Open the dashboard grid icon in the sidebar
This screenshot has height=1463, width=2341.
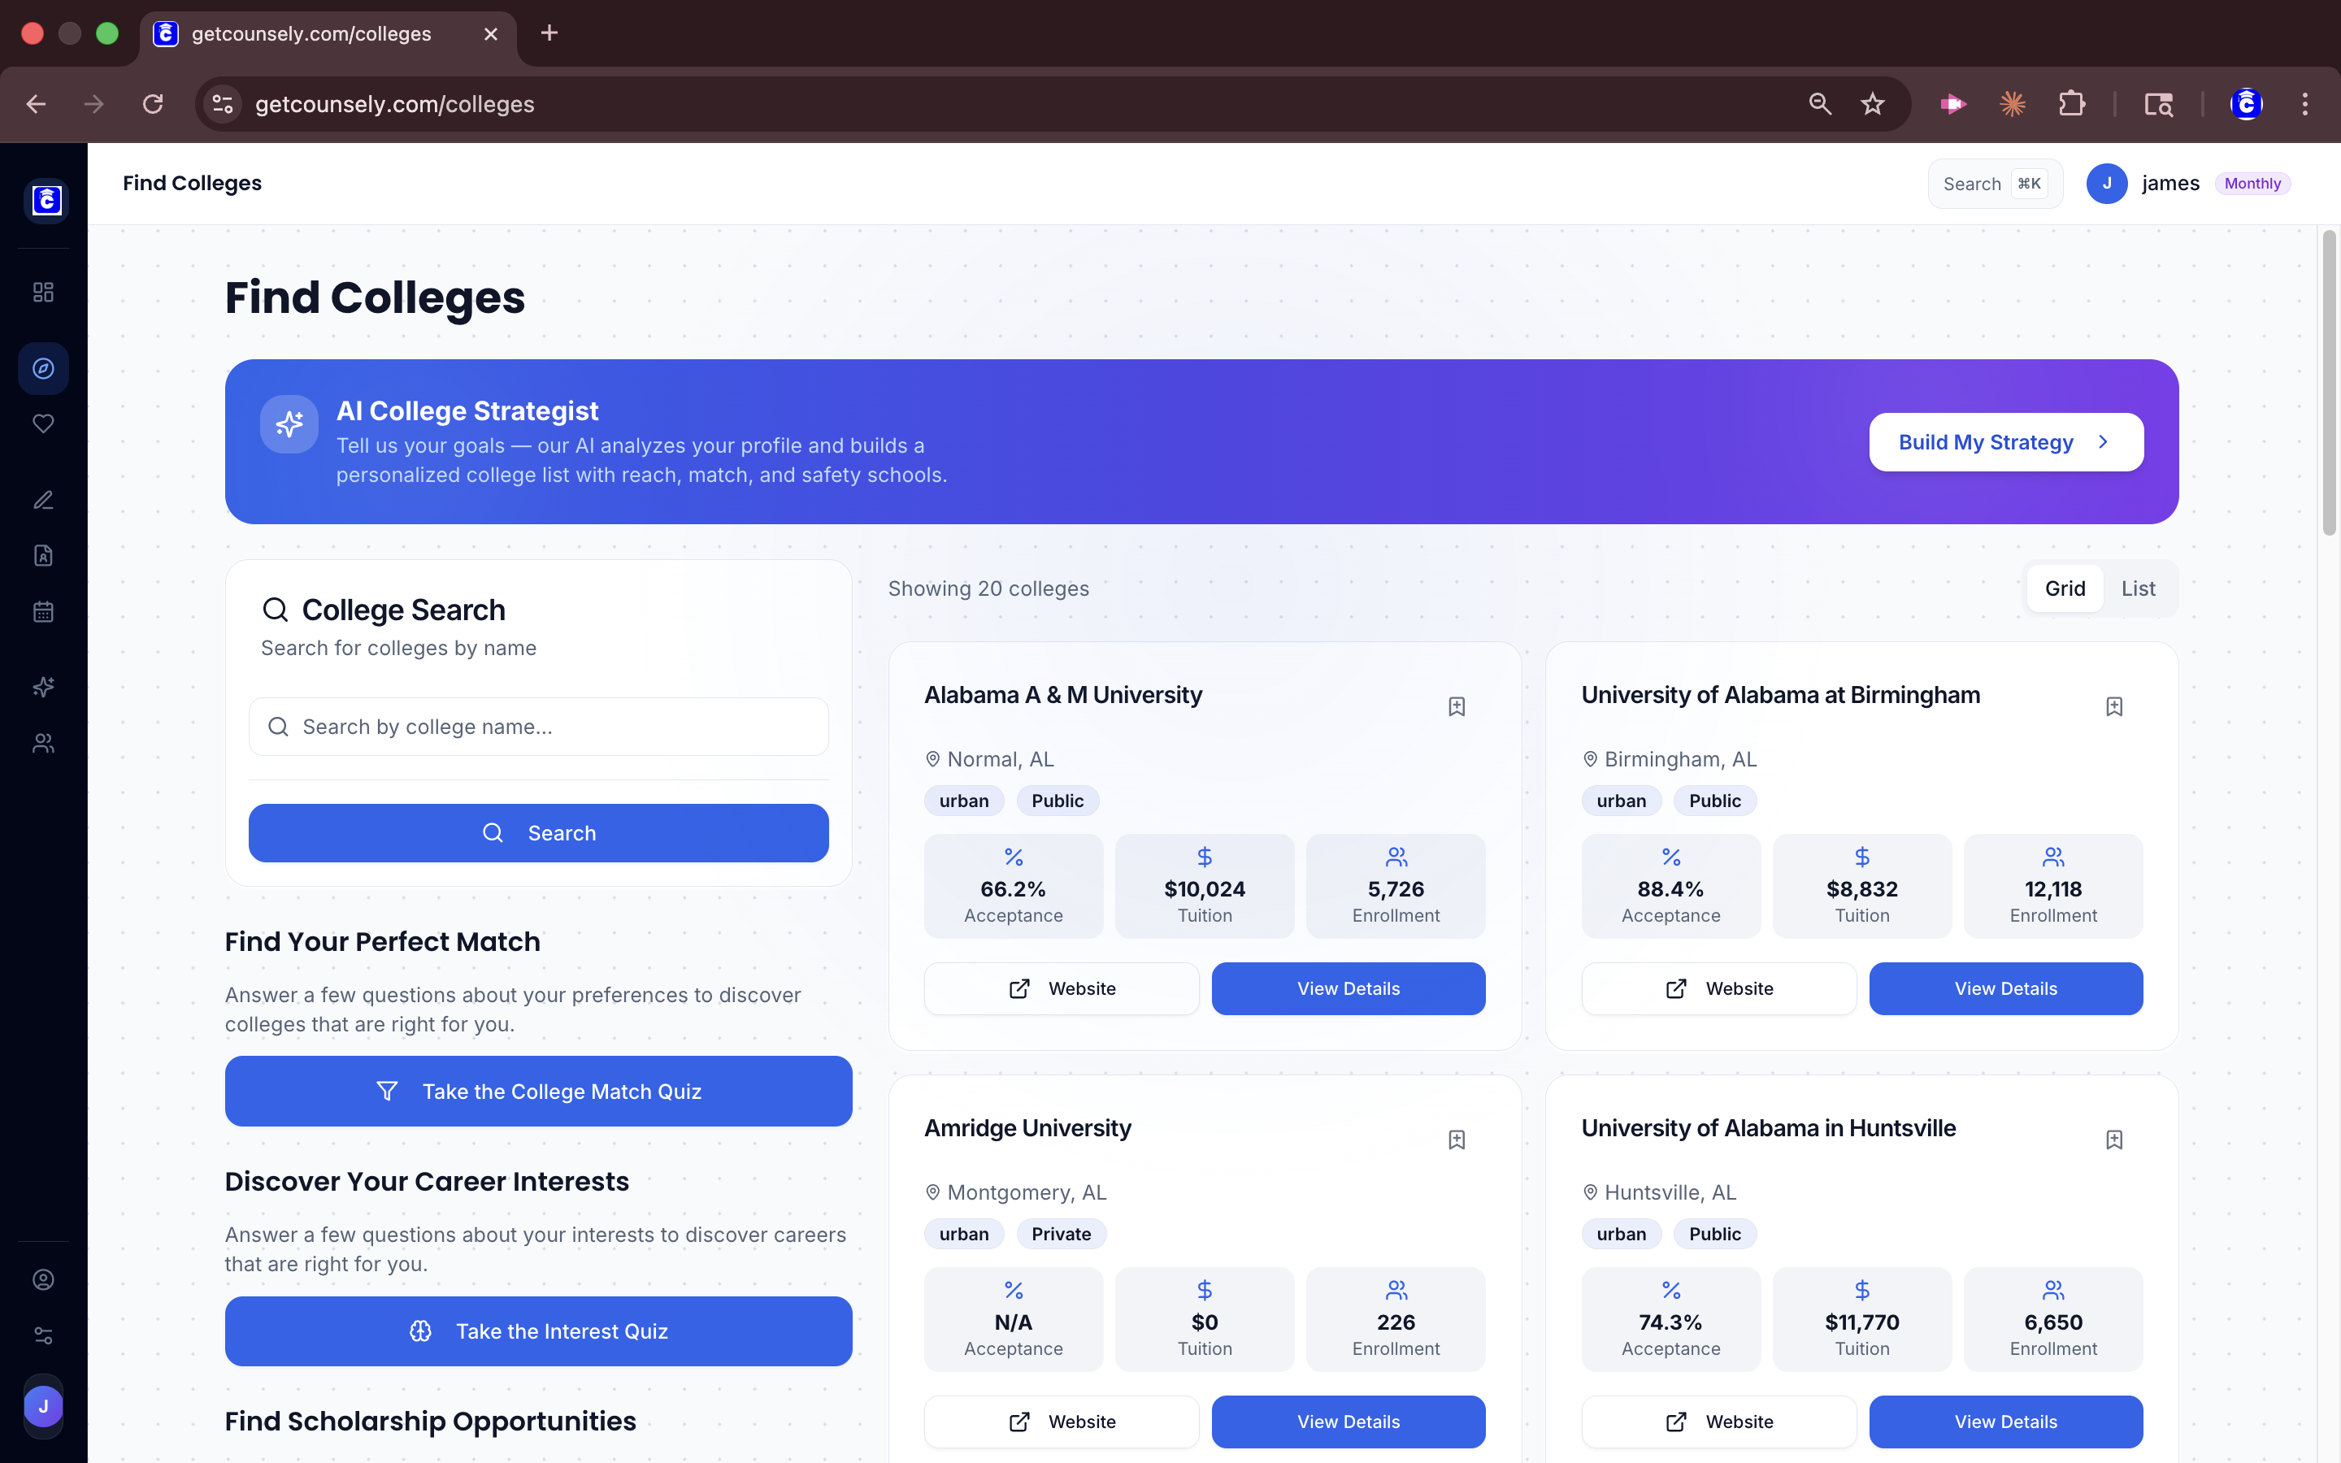42,291
